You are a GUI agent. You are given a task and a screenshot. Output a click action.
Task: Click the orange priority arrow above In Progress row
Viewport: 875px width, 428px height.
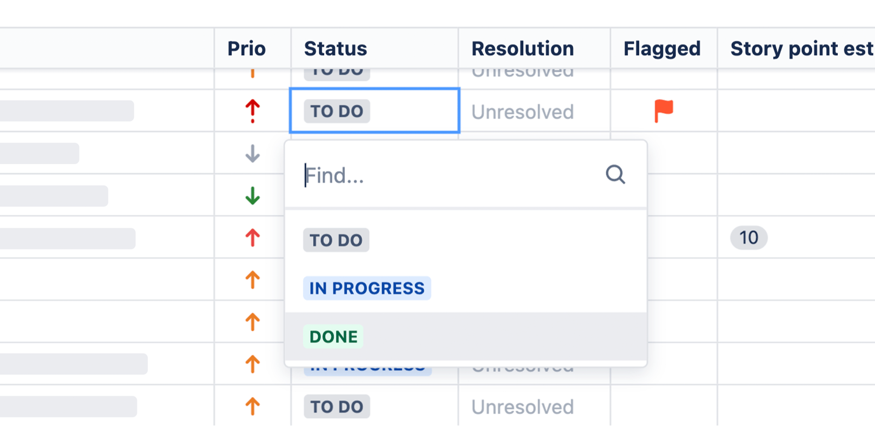click(252, 321)
